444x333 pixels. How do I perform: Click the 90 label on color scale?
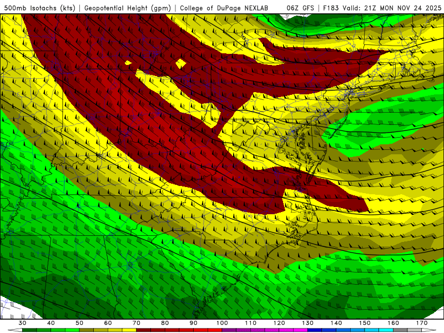pos(194,323)
